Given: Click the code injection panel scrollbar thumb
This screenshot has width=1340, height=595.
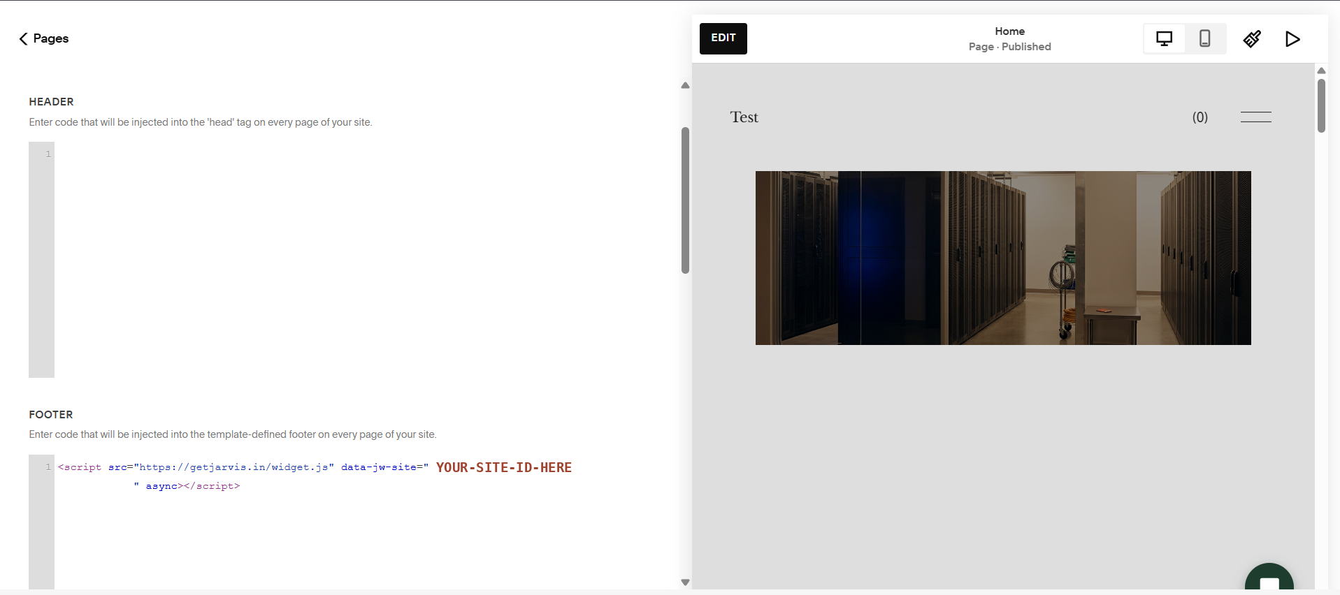Looking at the screenshot, I should (685, 200).
